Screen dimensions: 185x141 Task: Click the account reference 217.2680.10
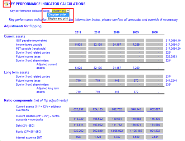pyautogui.click(x=173, y=41)
